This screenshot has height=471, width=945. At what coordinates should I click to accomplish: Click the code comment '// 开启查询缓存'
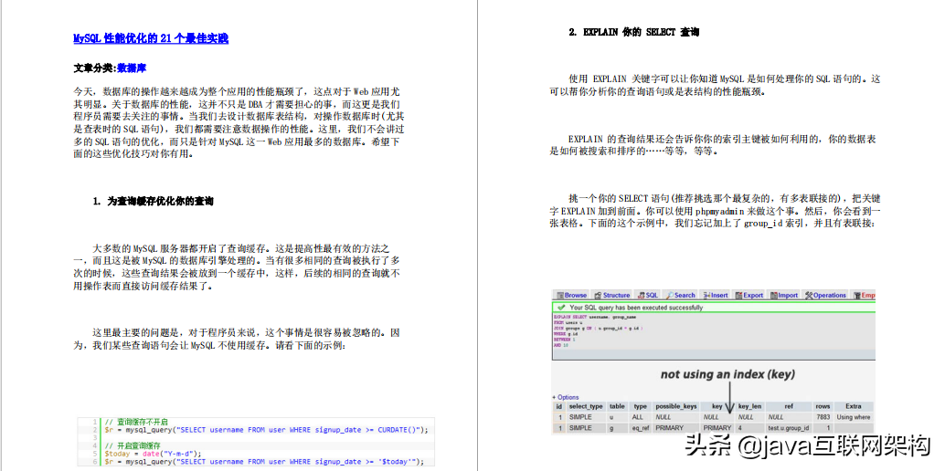coord(133,445)
